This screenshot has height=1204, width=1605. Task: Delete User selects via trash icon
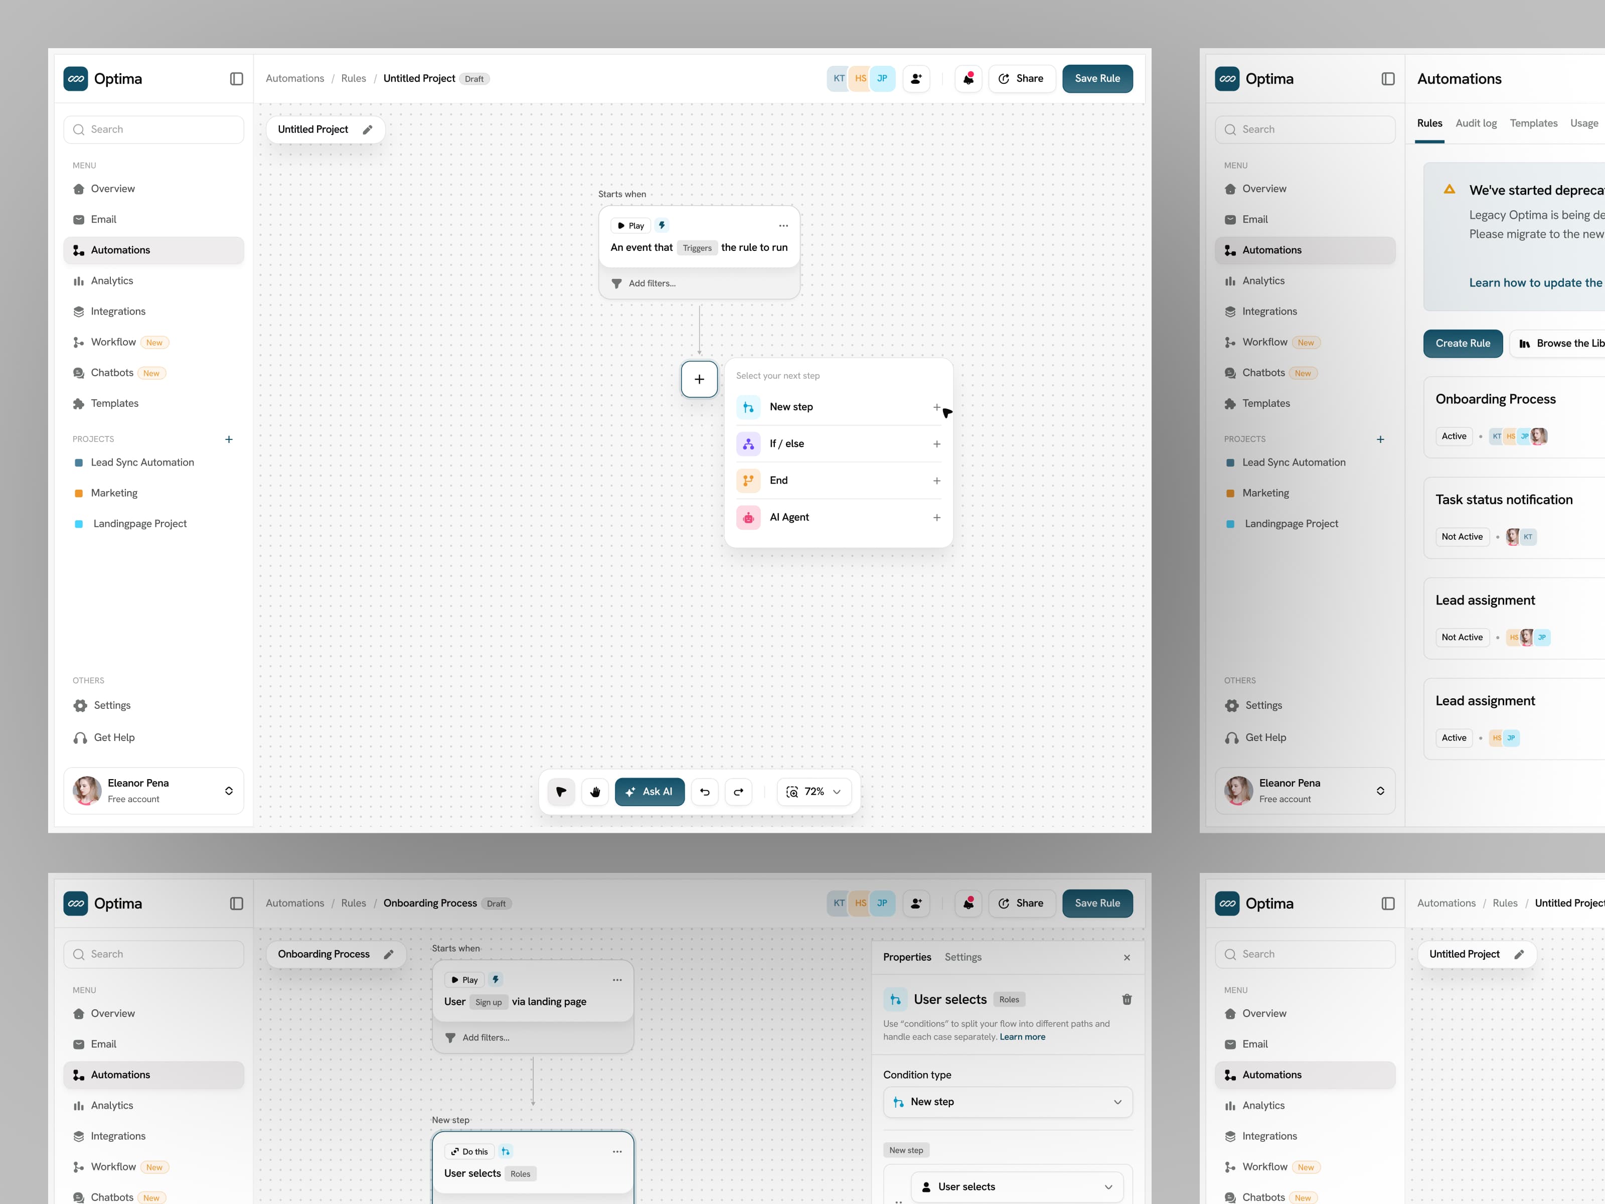1127,999
